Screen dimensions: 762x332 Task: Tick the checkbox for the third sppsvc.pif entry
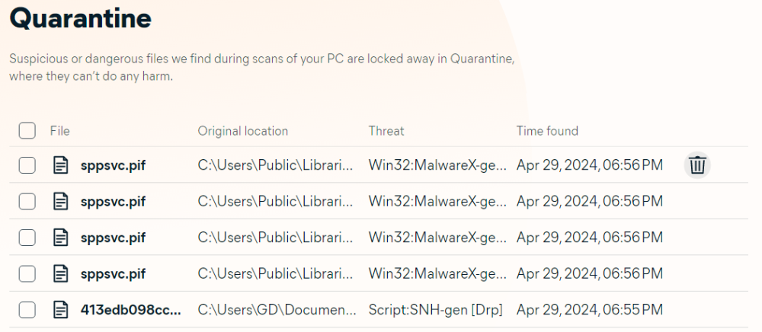point(27,238)
